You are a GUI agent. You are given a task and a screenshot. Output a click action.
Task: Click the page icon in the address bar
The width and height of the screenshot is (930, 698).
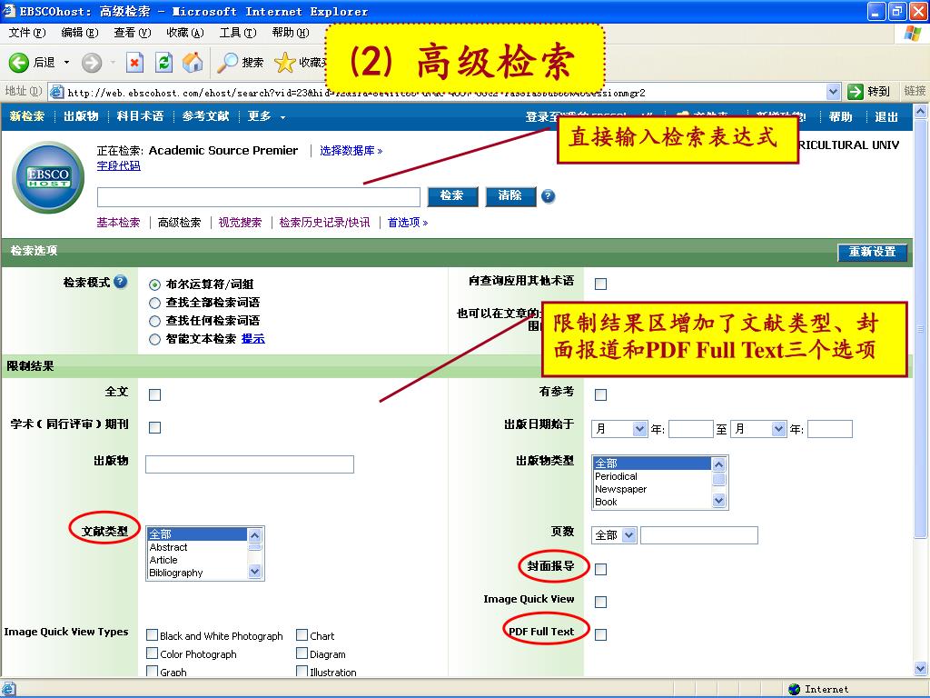(x=57, y=92)
